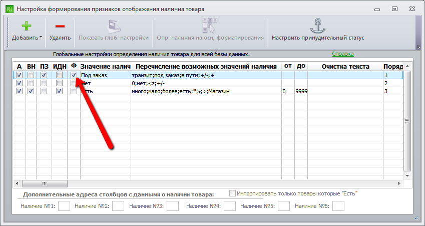
Task: Click the PLi application icon in title bar
Action: click(10, 9)
